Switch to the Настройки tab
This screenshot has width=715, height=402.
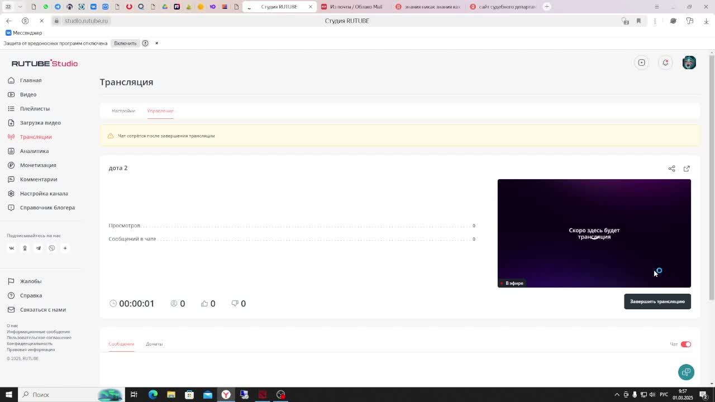(x=123, y=111)
